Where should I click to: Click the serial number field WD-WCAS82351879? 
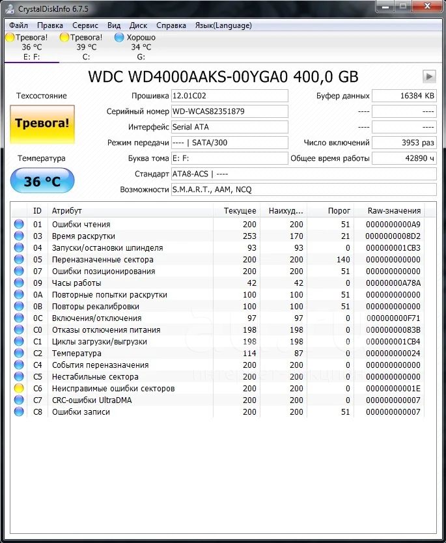click(x=230, y=111)
